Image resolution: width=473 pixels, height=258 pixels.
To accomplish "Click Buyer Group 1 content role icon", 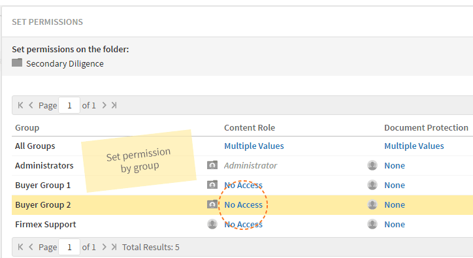I will tap(212, 185).
